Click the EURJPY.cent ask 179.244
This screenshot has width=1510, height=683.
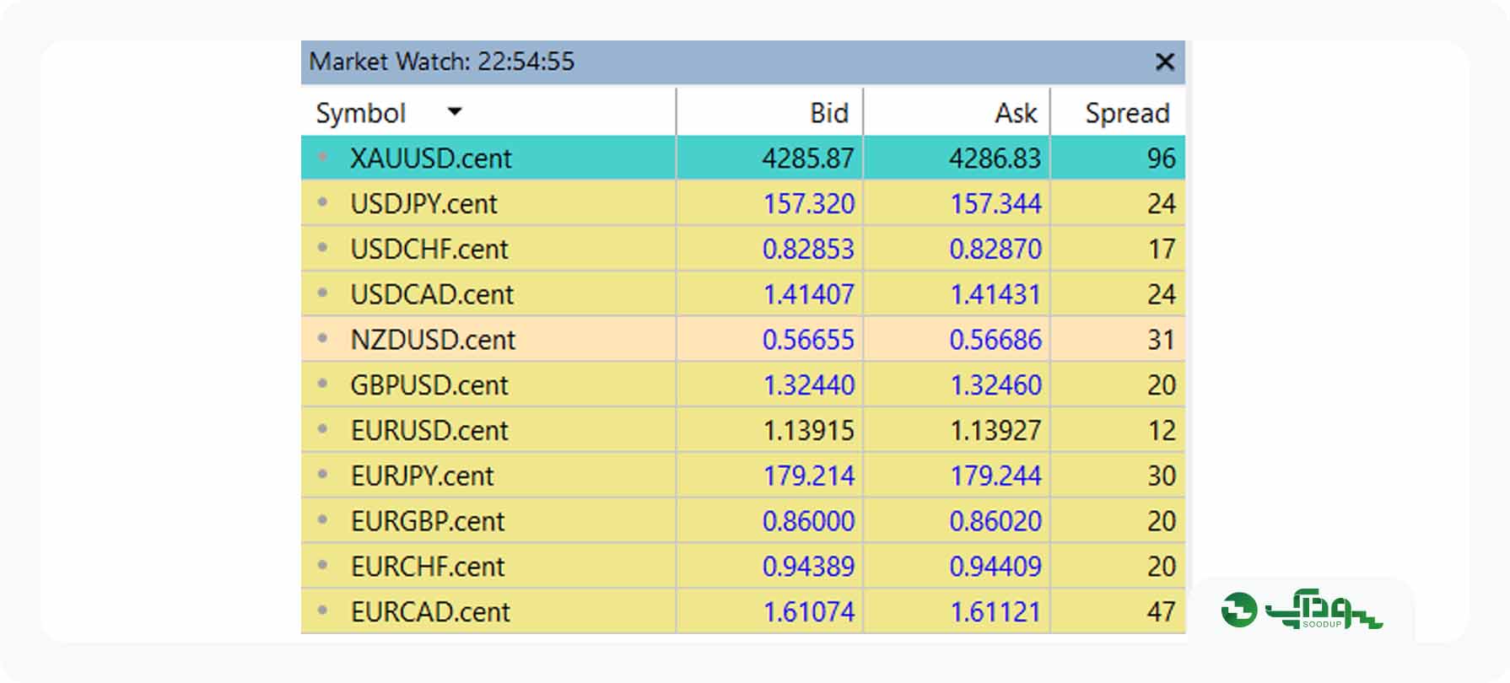click(x=996, y=476)
